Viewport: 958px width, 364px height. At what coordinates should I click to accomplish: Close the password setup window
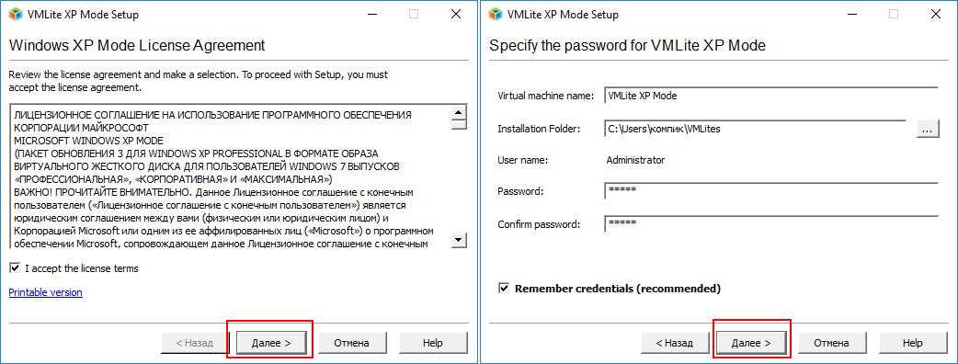935,14
